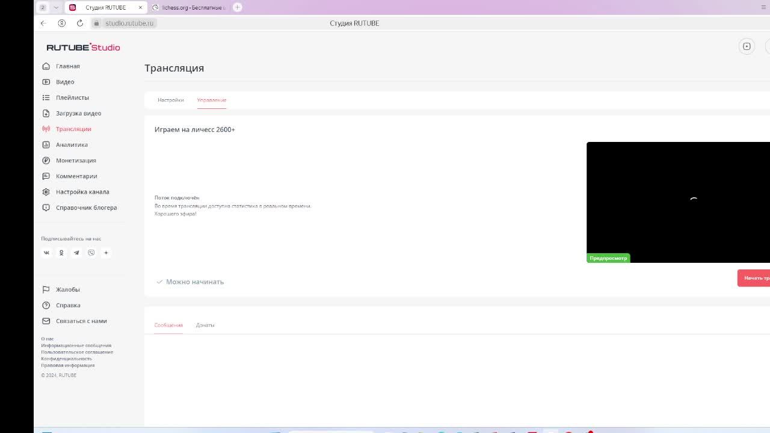Open the Информационные сообщения link

click(x=76, y=345)
